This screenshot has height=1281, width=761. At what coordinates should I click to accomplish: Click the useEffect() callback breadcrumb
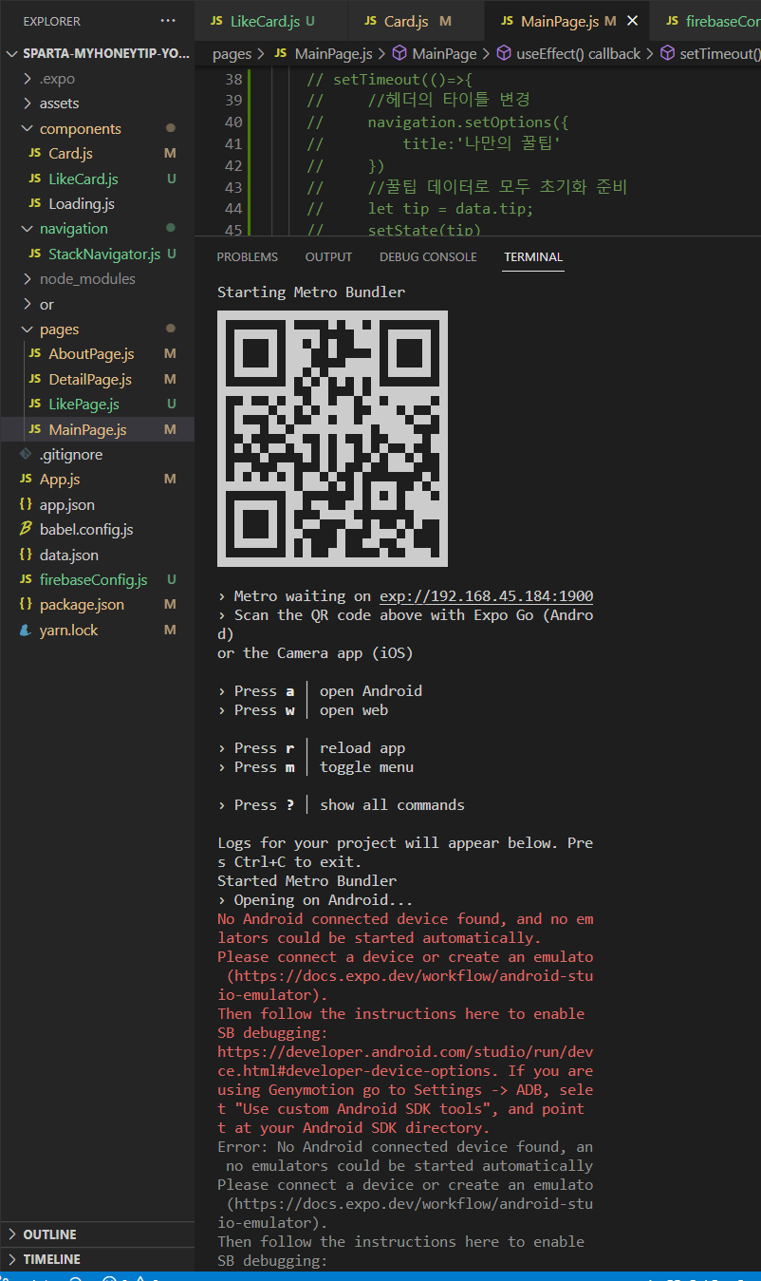[x=568, y=54]
